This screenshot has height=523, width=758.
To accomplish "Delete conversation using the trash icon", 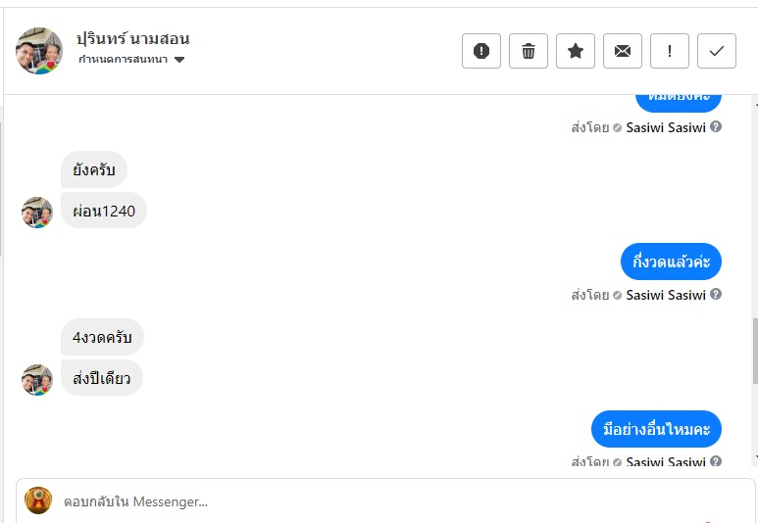I will click(x=529, y=51).
